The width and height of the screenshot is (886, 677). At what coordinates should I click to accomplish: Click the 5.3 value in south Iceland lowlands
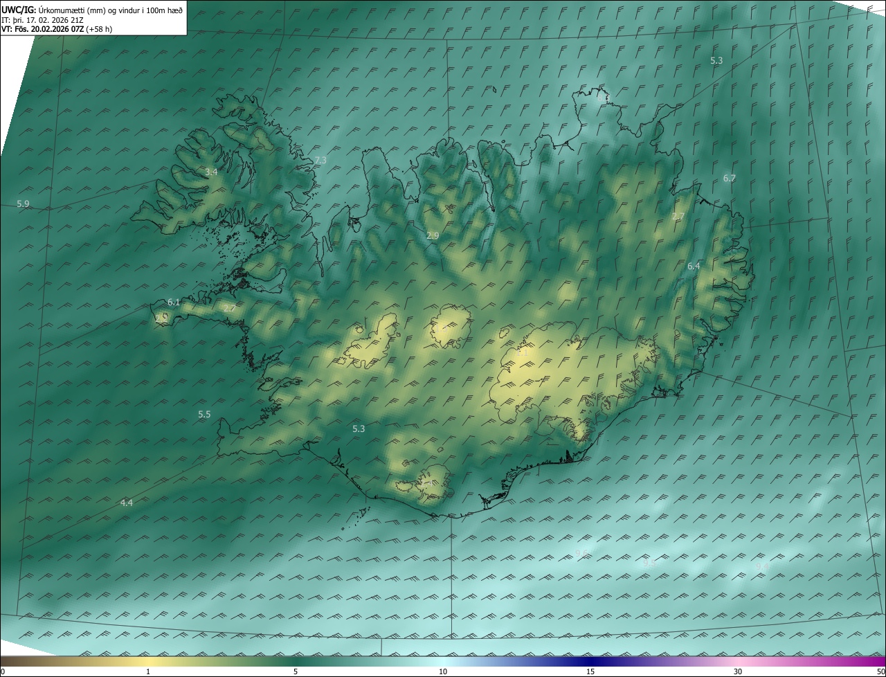359,428
